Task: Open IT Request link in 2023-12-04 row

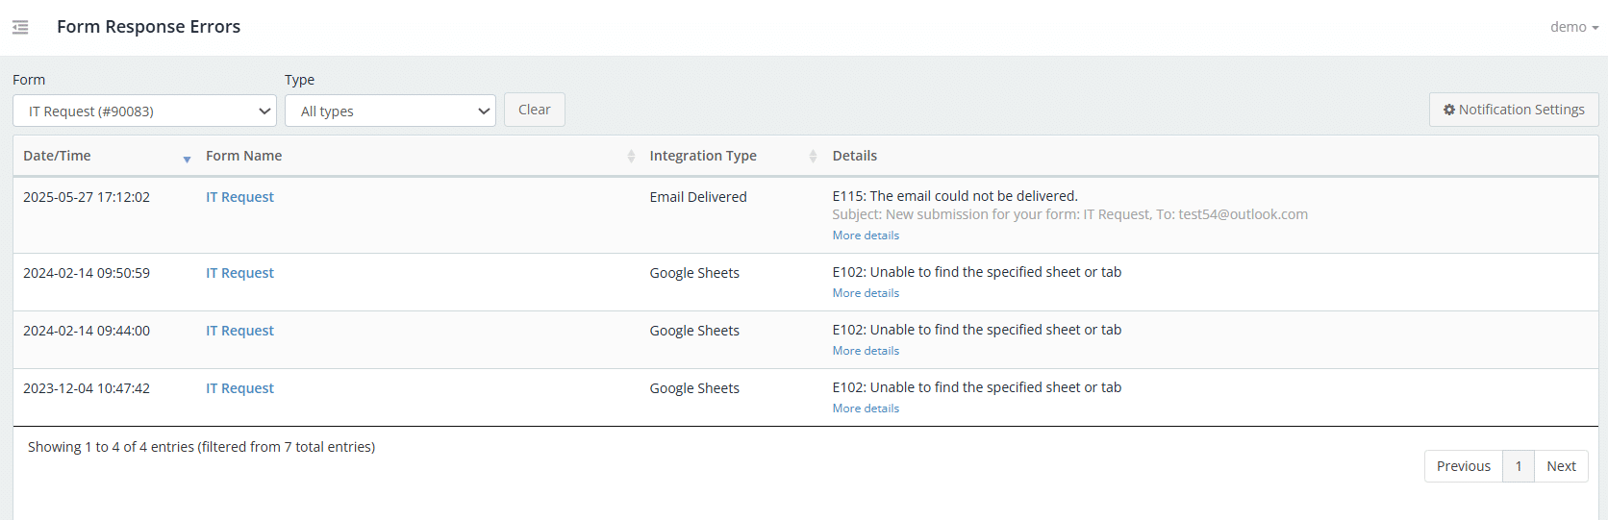Action: 239,388
